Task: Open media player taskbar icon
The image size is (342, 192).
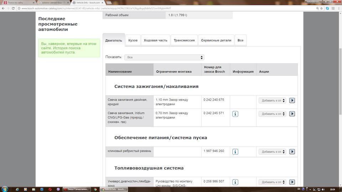Action: pyautogui.click(x=25, y=190)
